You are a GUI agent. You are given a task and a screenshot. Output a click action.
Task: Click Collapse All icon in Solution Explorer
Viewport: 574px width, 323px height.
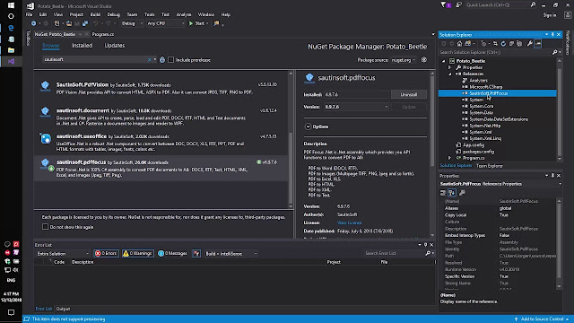pos(511,44)
